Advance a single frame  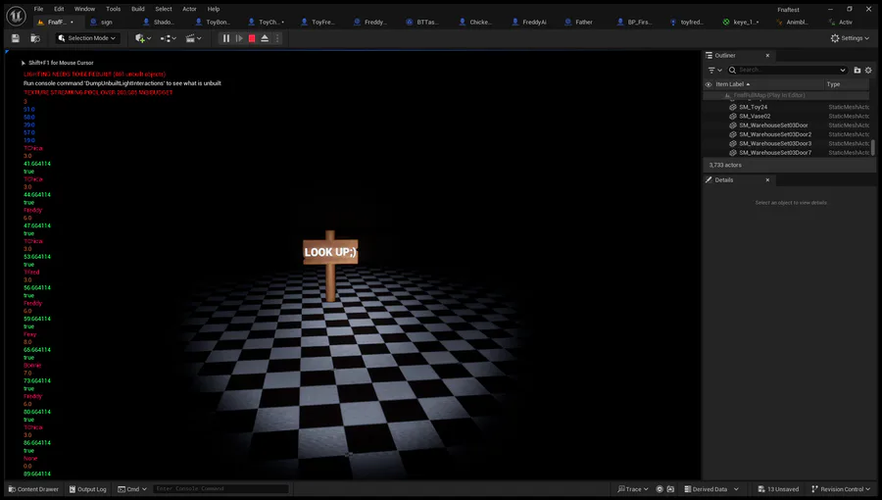[x=239, y=38]
